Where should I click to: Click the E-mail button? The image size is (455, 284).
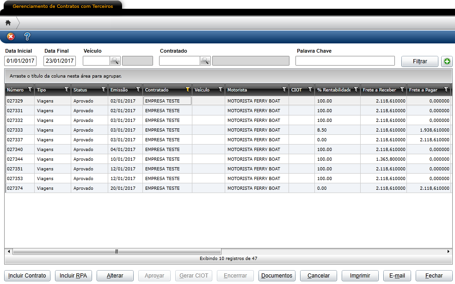click(x=397, y=276)
